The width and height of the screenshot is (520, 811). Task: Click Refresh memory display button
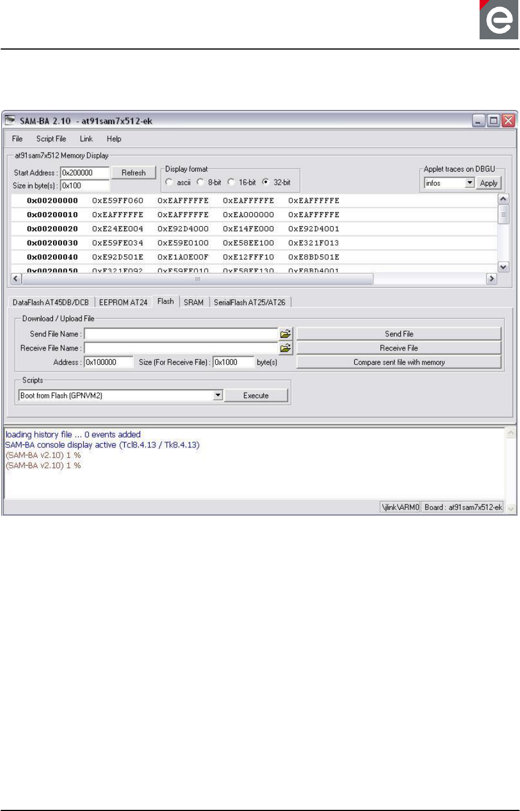(134, 173)
